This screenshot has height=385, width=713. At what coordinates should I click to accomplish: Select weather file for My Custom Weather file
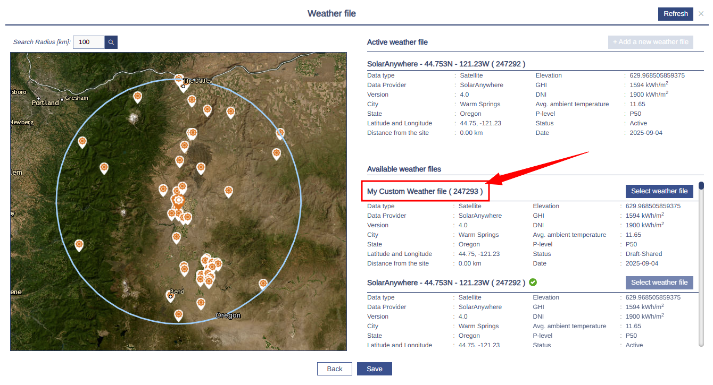coord(659,191)
